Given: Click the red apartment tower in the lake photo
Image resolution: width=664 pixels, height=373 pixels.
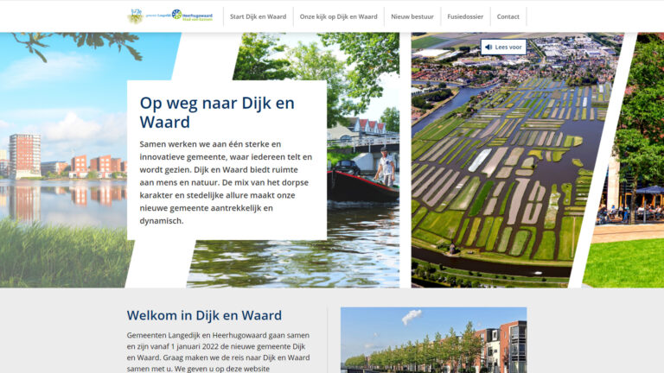Looking at the screenshot, I should pos(24,155).
